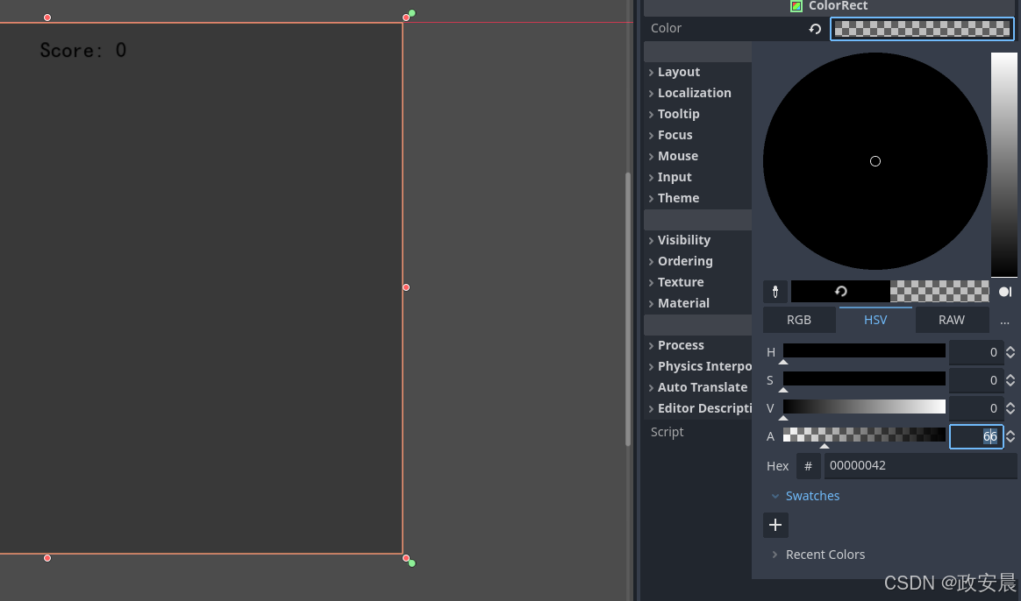Viewport: 1021px width, 601px height.
Task: Change picker shape with the circle icon
Action: click(x=1004, y=292)
